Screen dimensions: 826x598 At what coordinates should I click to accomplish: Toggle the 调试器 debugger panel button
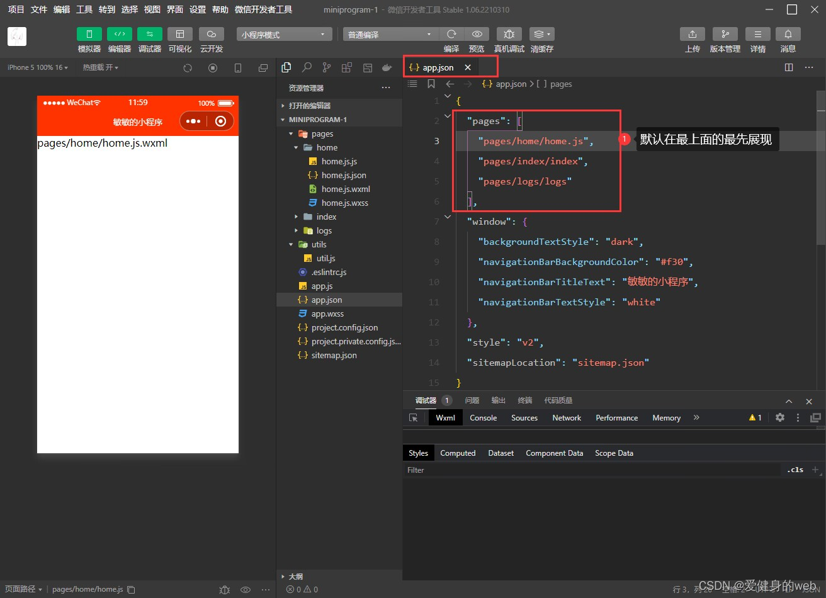coord(150,34)
